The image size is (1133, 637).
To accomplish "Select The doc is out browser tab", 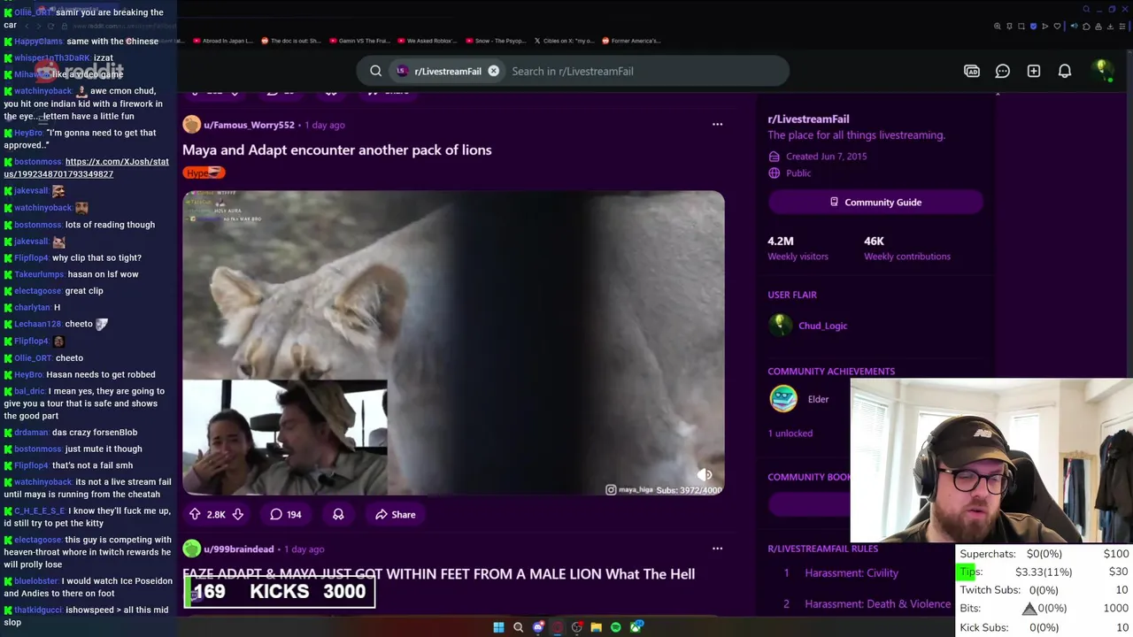I will point(291,41).
